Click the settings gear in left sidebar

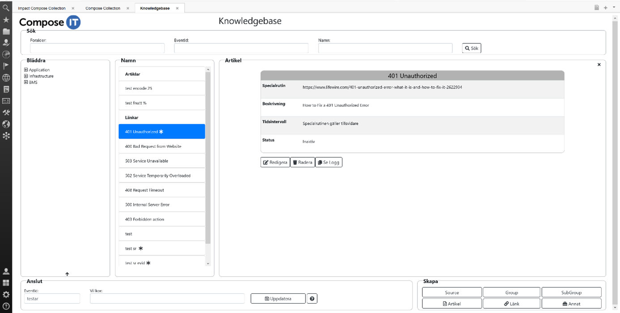click(6, 295)
